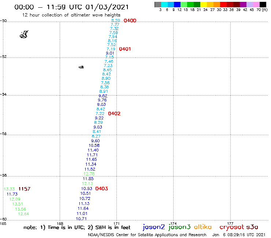This screenshot has width=271, height=238.
Task: Click the wave height value 9.76
Action: point(102,100)
